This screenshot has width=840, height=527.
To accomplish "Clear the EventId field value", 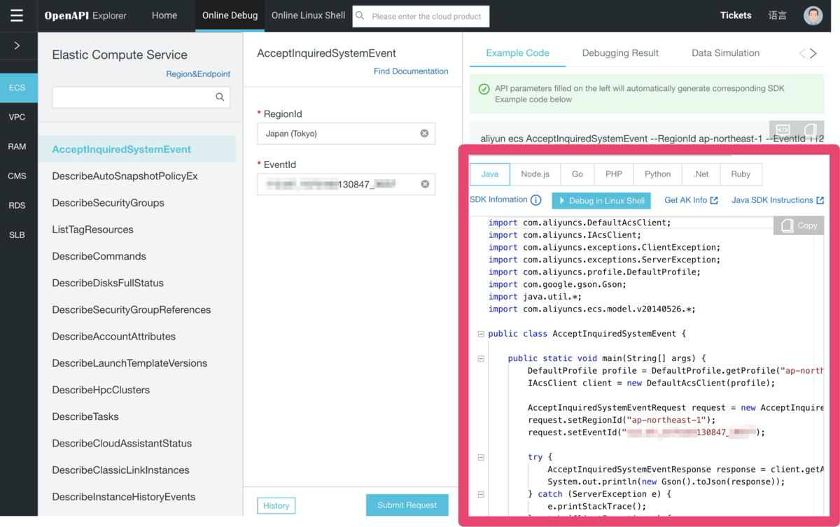I will click(x=424, y=184).
